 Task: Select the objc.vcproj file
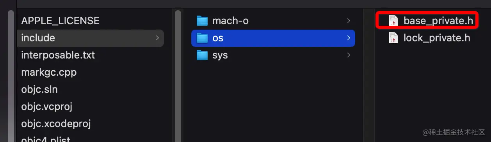coord(47,106)
